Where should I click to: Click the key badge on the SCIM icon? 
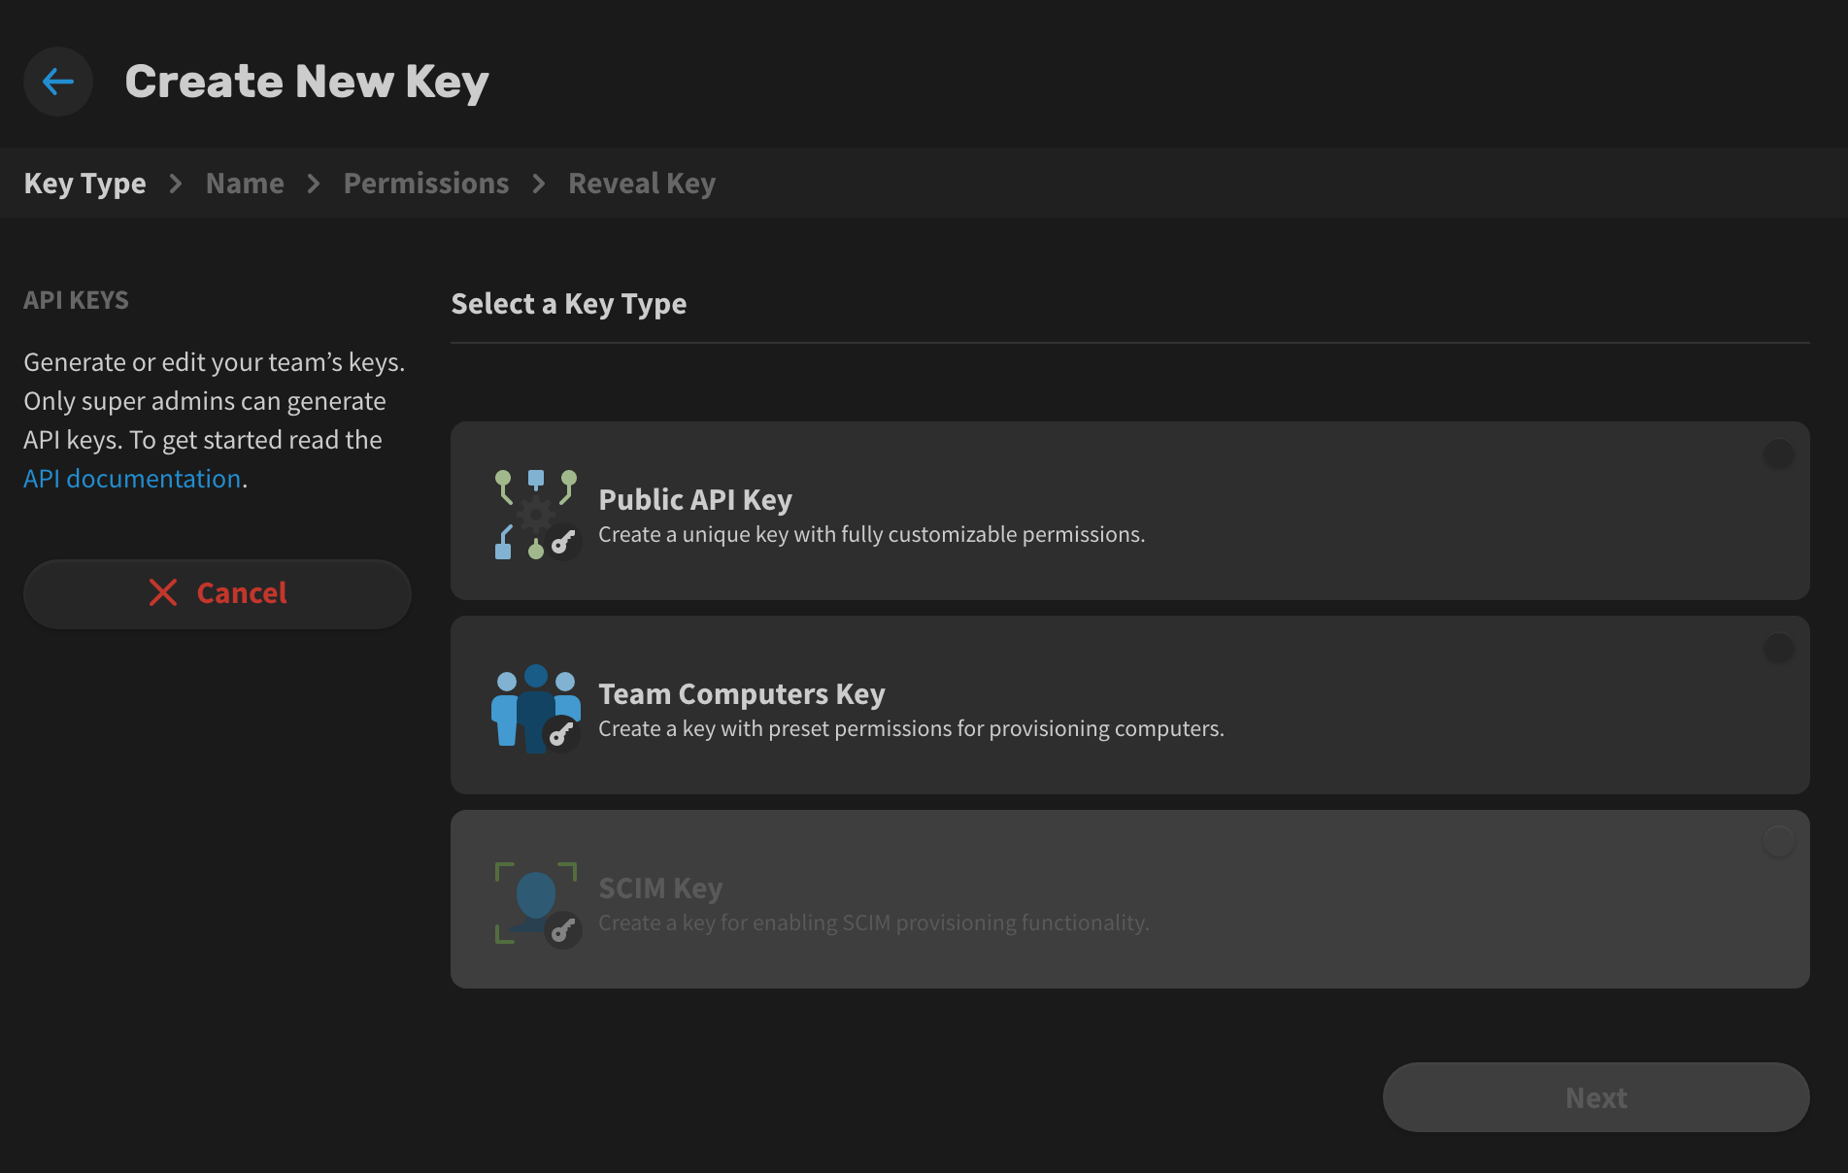[563, 931]
